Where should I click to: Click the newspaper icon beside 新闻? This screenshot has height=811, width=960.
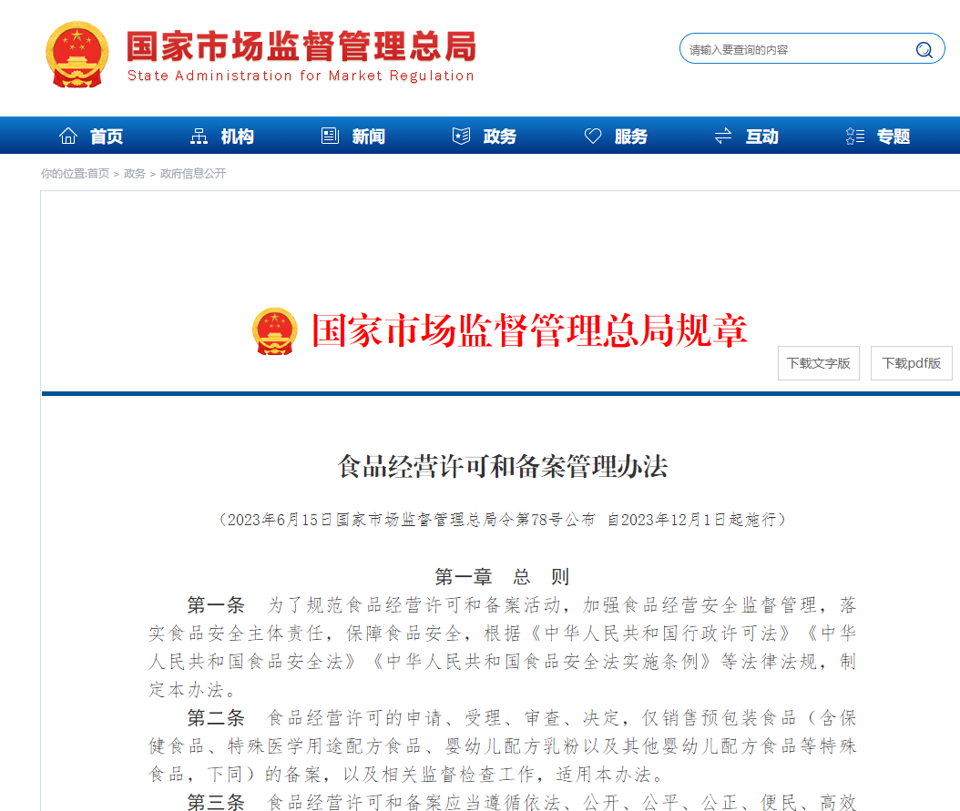pyautogui.click(x=330, y=137)
